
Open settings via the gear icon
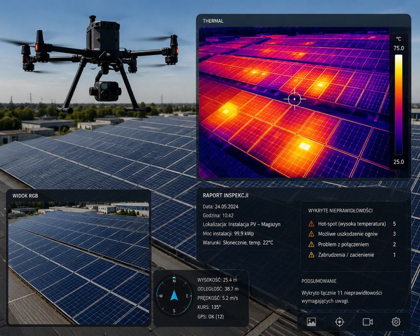396,322
